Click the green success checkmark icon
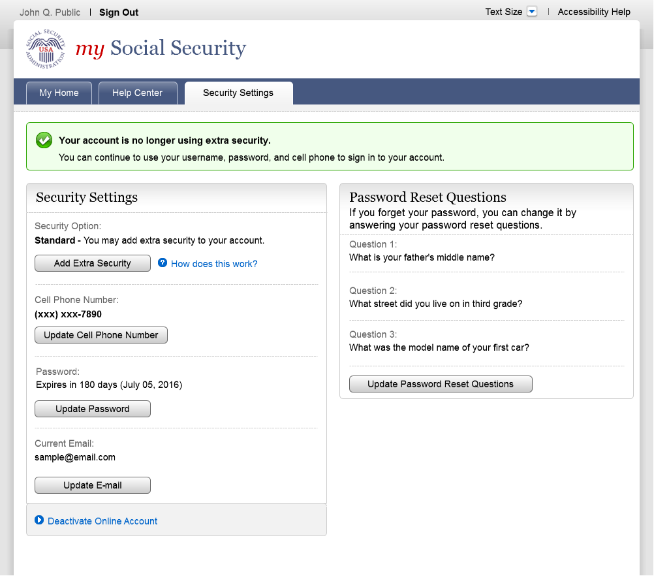This screenshot has width=654, height=576. 44,140
